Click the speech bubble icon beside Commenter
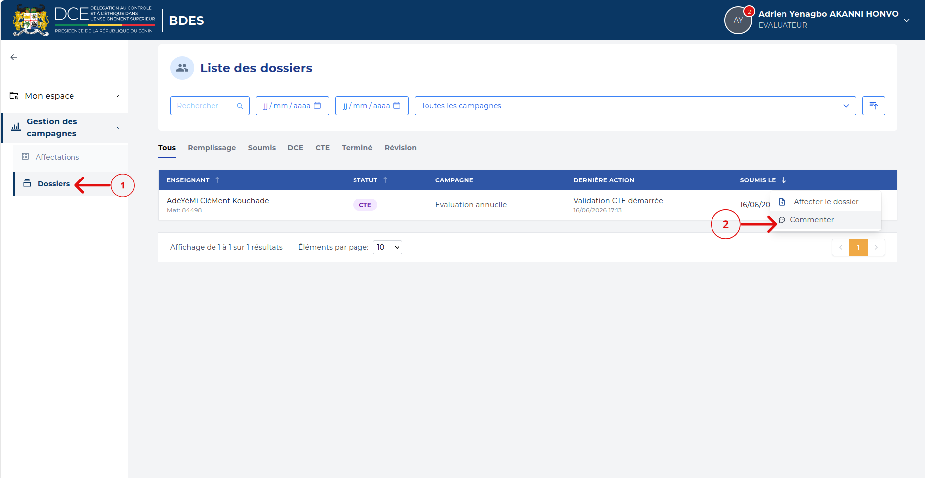This screenshot has height=478, width=925. [x=782, y=220]
